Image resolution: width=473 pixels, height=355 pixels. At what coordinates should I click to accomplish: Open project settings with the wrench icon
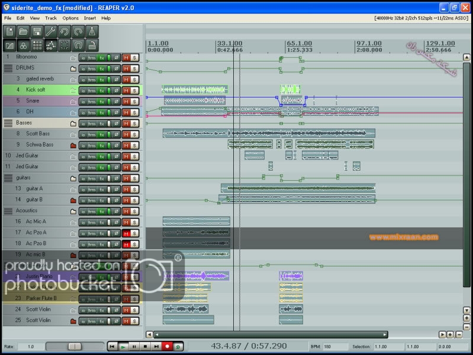click(51, 31)
